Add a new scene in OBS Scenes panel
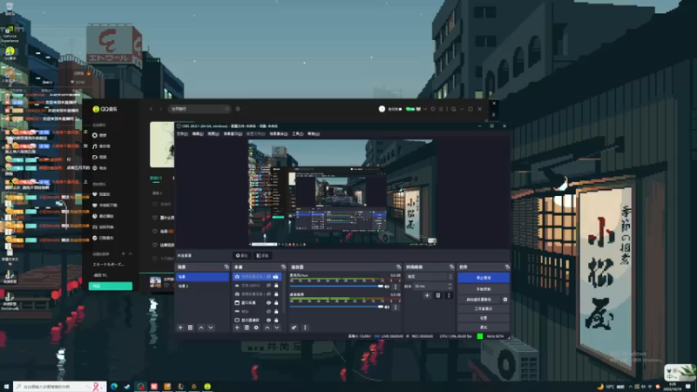Viewport: 697px width, 392px height. (180, 328)
